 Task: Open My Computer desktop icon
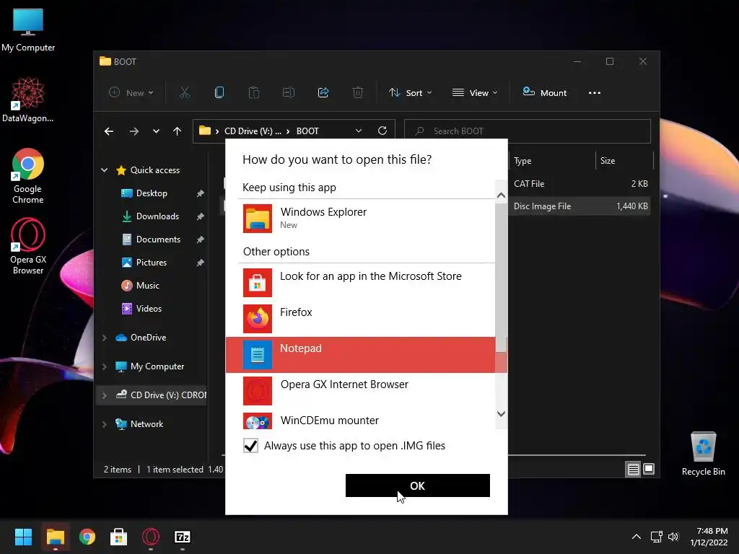pos(28,30)
